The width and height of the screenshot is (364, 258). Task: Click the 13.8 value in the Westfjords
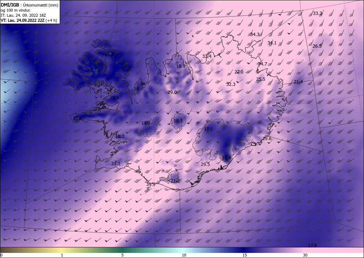coord(109,54)
